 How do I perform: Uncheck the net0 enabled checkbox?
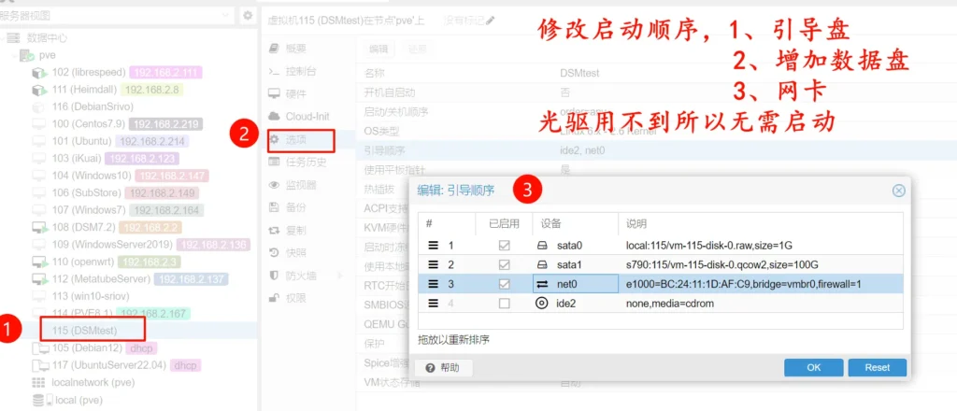tap(505, 284)
